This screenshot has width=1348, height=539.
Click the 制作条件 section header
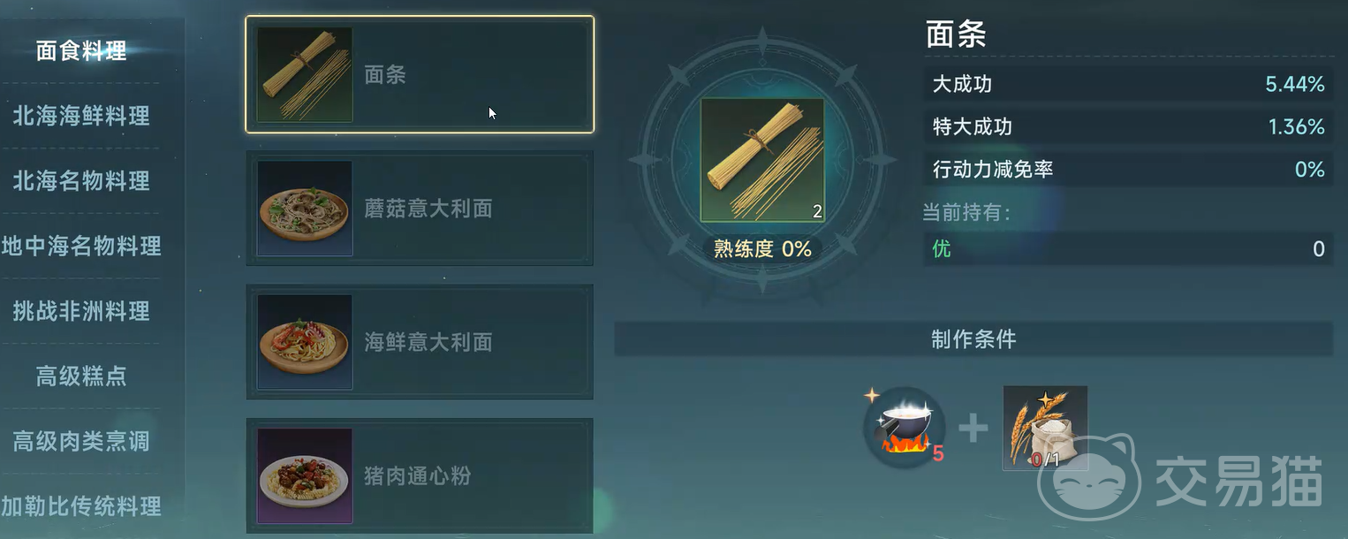pos(973,339)
